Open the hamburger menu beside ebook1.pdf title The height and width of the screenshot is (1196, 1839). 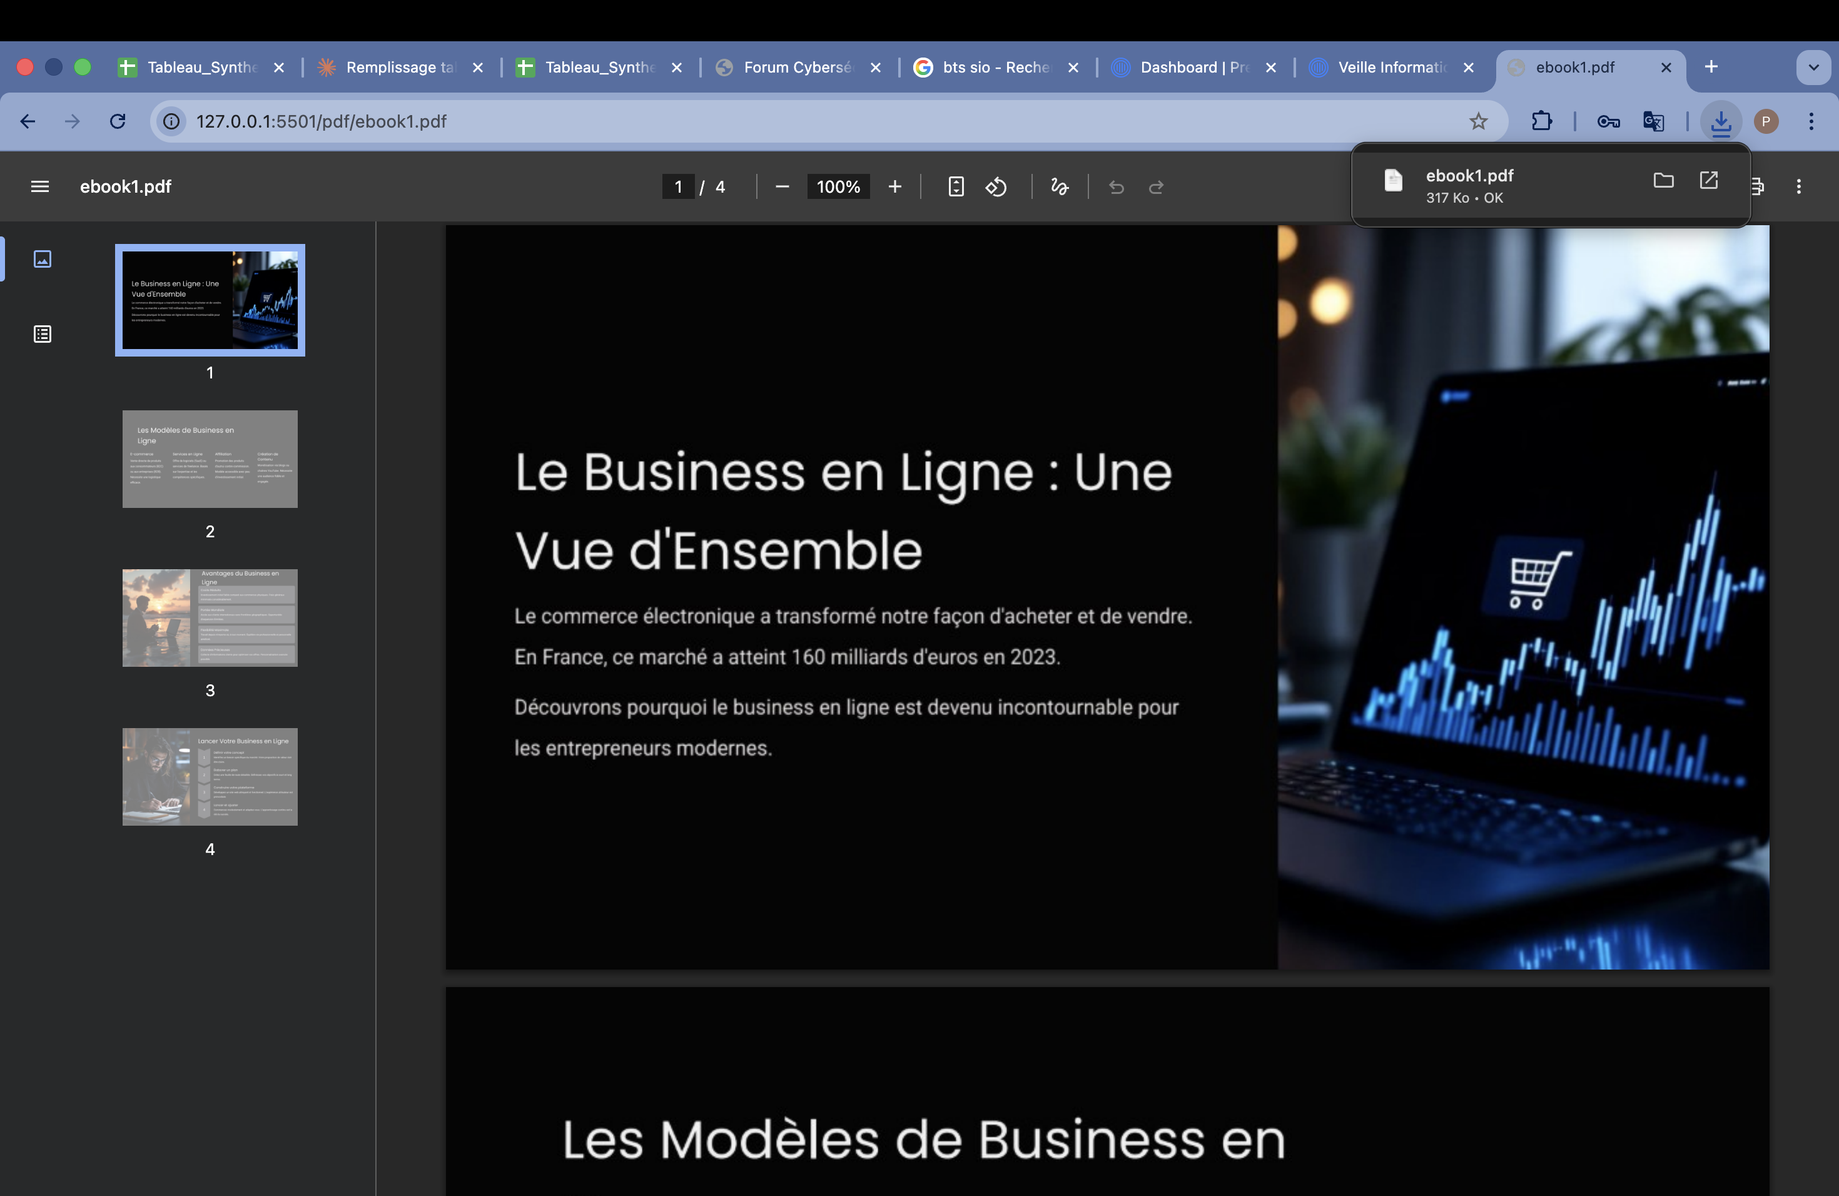click(39, 186)
